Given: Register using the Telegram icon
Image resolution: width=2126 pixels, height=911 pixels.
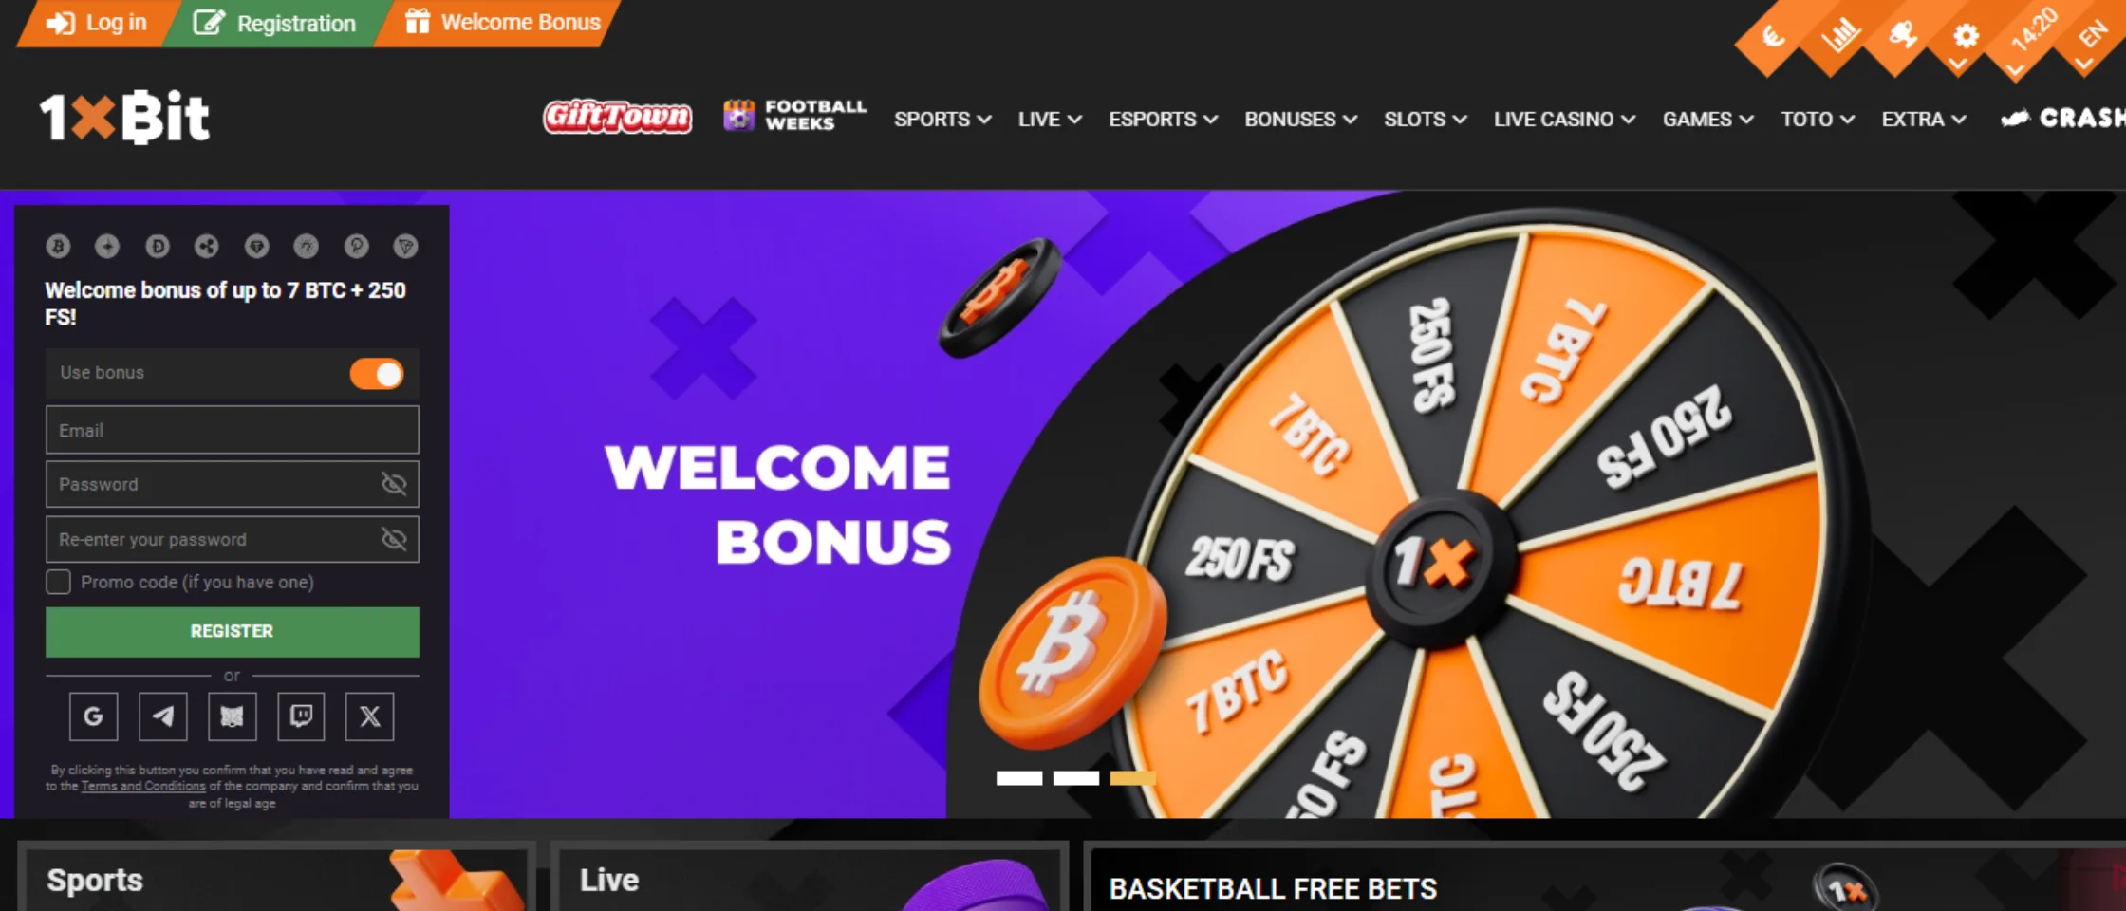Looking at the screenshot, I should [162, 716].
